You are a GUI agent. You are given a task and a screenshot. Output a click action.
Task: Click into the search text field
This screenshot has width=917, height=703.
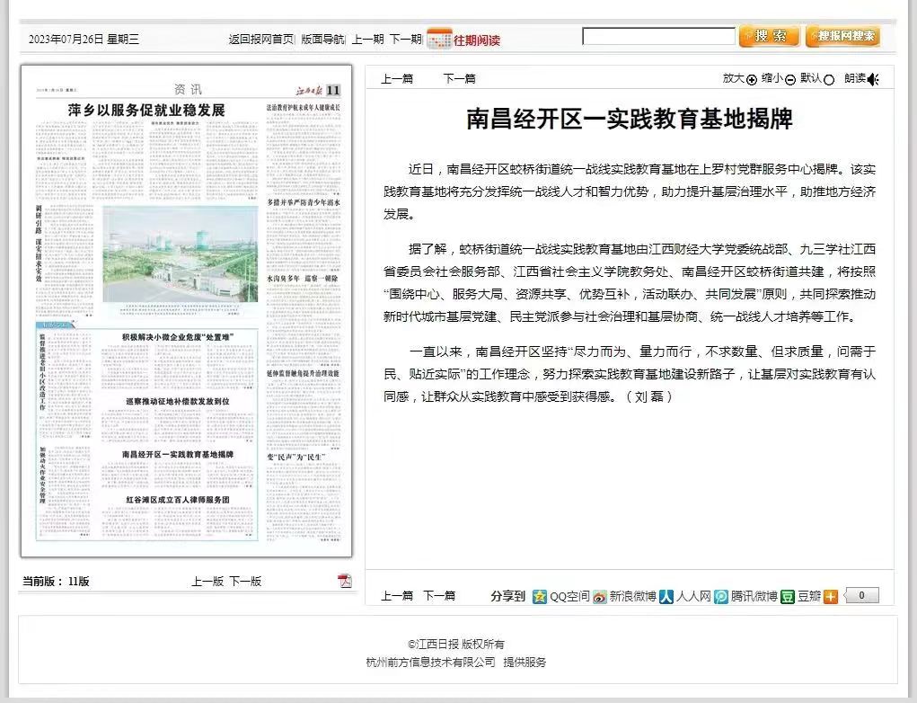click(658, 37)
